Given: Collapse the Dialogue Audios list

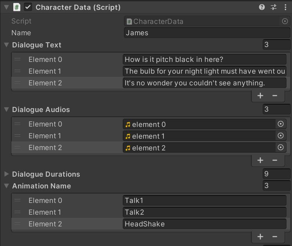Looking at the screenshot, I should (x=6, y=109).
